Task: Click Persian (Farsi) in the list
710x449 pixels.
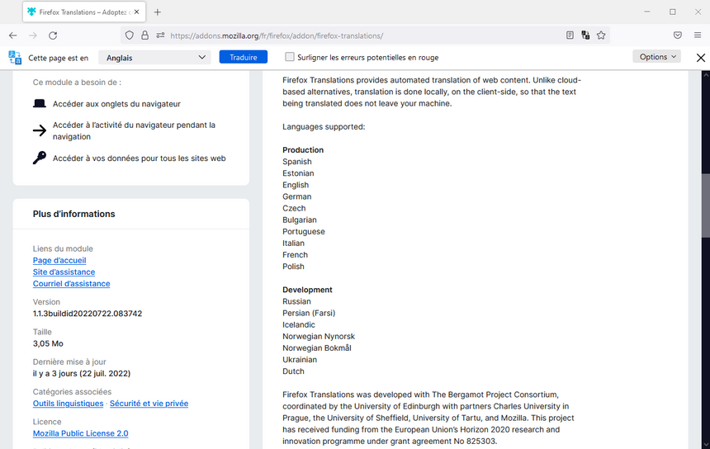Action: [309, 313]
